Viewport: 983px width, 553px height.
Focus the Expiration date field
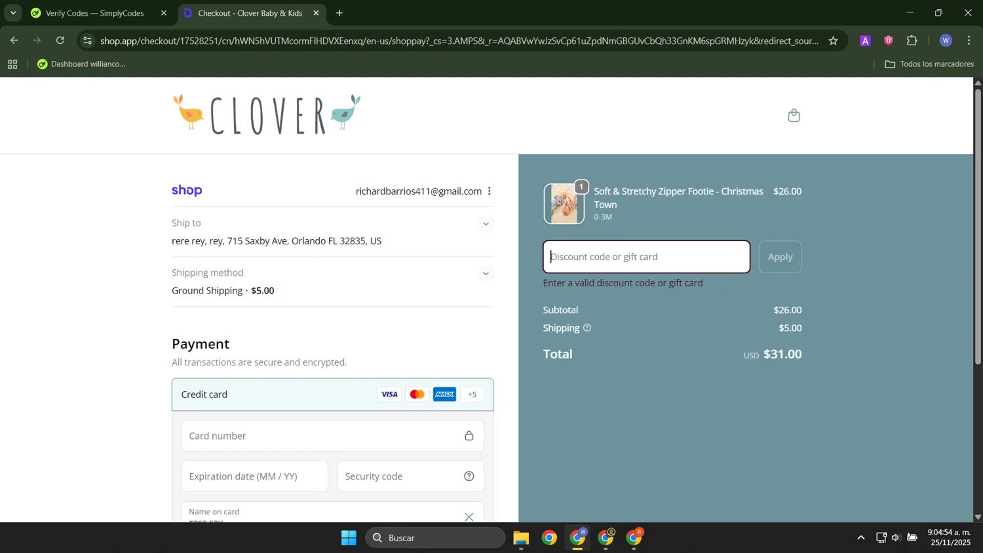[x=254, y=476]
